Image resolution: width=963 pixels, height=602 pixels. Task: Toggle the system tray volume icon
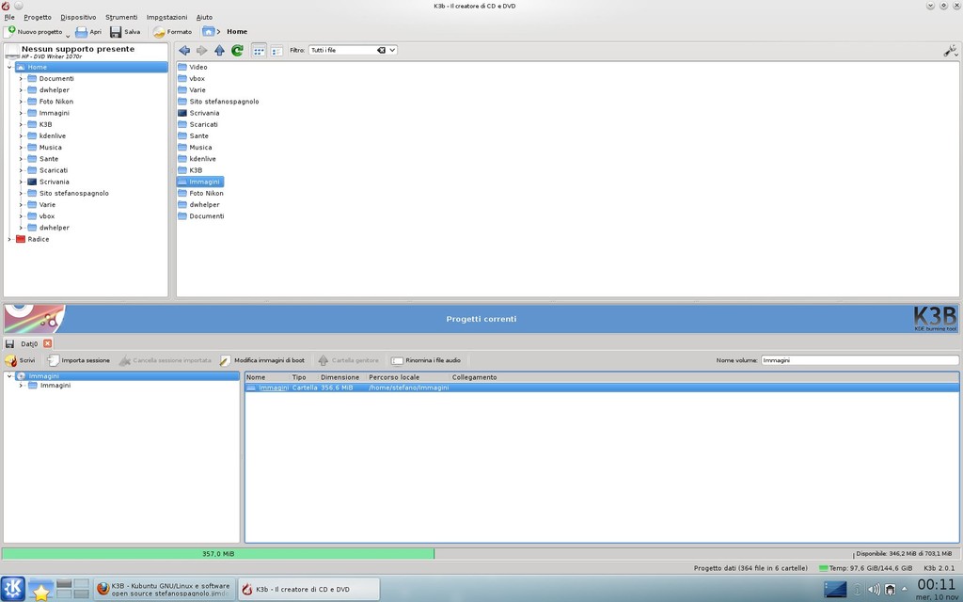click(875, 588)
